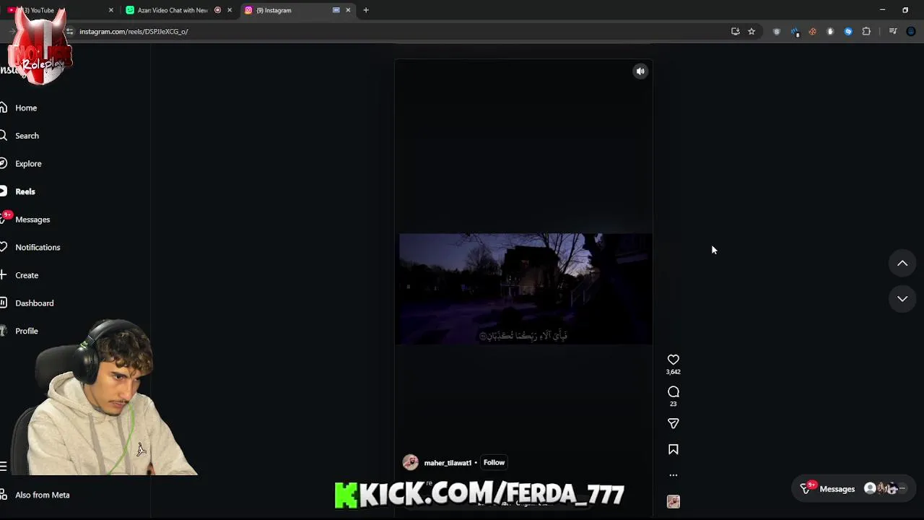Go to next reel with down arrow
The image size is (924, 520).
(x=902, y=299)
